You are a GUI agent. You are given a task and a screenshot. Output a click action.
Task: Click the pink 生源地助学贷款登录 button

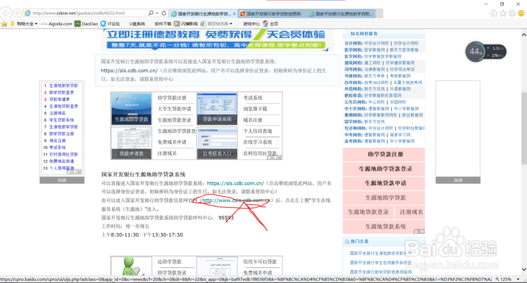click(384, 169)
